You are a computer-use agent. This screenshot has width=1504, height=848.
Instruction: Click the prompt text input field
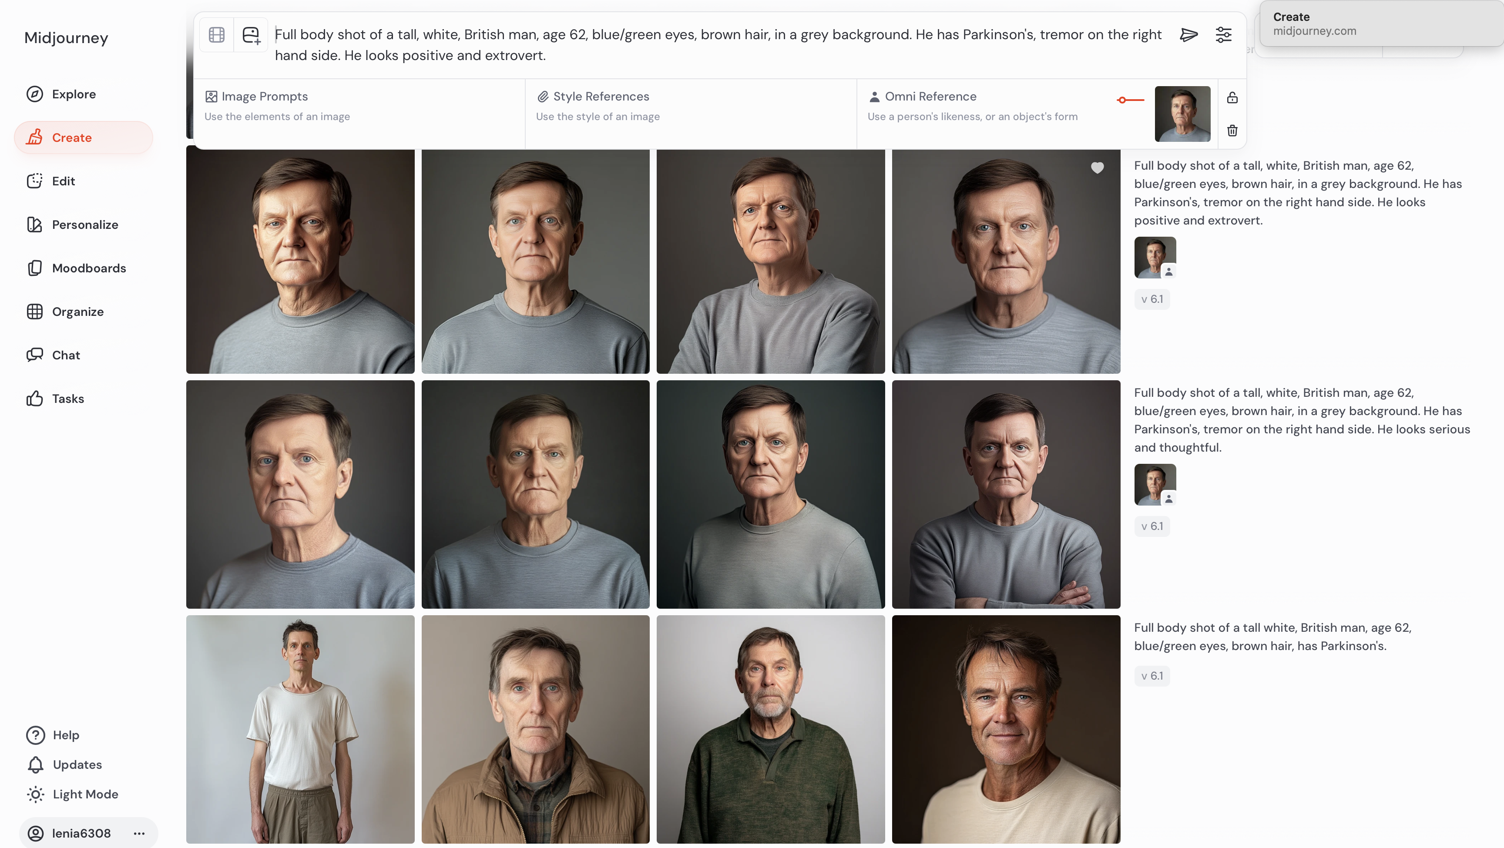(718, 45)
